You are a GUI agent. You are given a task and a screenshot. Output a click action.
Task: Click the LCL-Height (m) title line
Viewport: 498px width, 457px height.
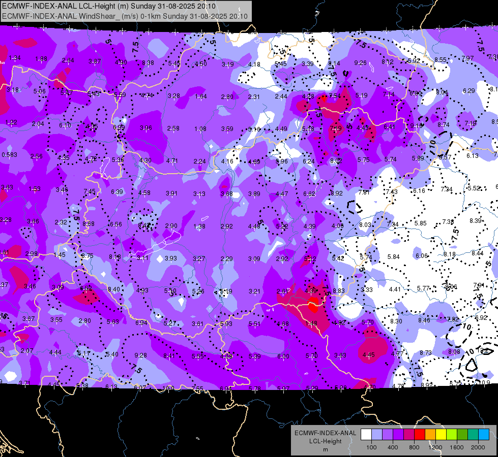point(109,6)
